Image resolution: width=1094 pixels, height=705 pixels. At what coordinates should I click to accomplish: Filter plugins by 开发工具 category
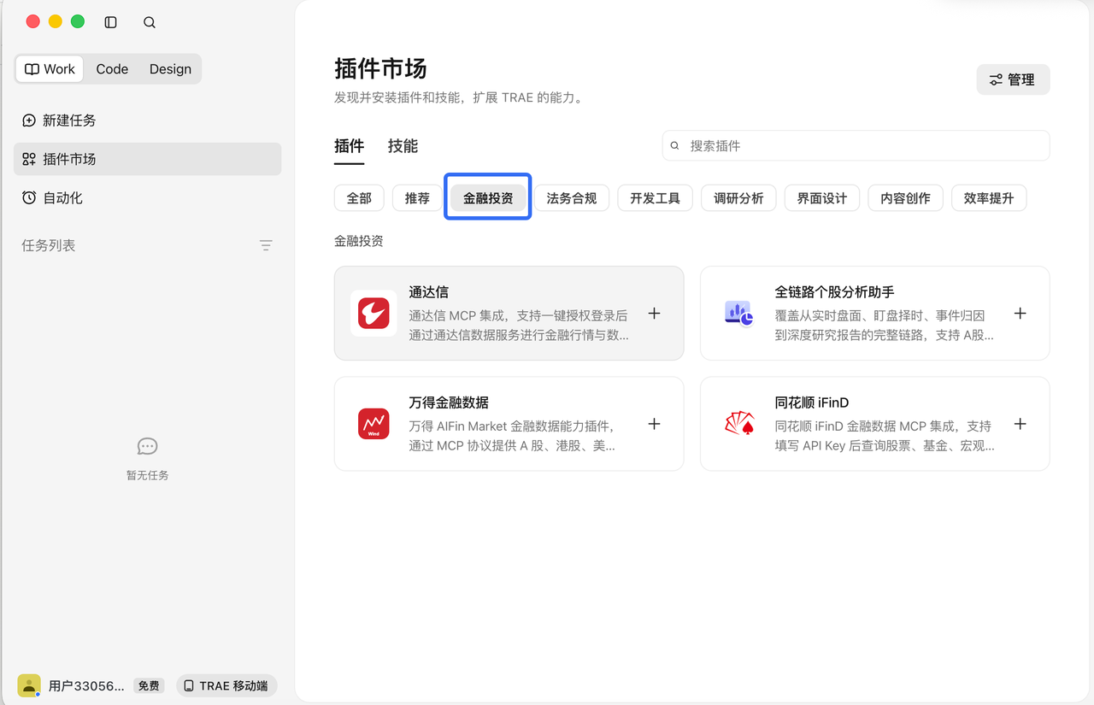coord(655,198)
